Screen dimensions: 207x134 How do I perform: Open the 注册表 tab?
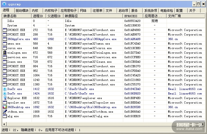point(97,10)
